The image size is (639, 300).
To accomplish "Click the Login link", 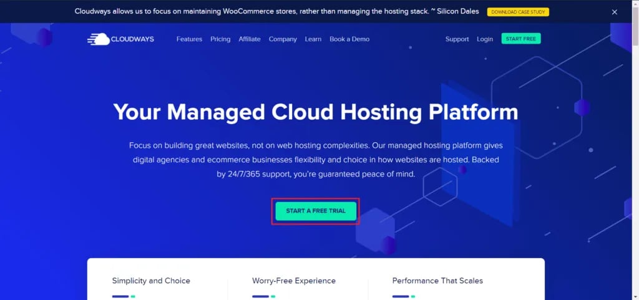I will [484, 39].
